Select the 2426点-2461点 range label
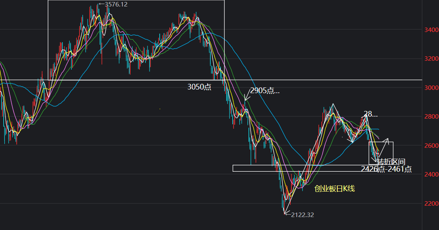439x230 pixels. coord(386,169)
